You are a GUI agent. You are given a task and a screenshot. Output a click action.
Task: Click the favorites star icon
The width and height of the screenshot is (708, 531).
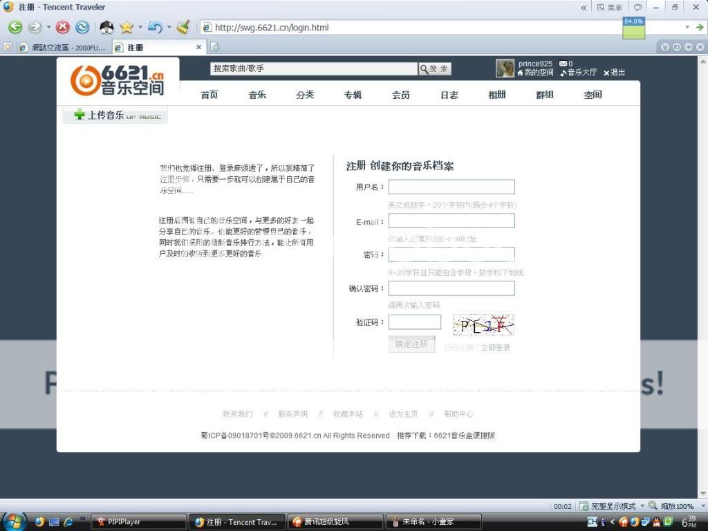[127, 28]
